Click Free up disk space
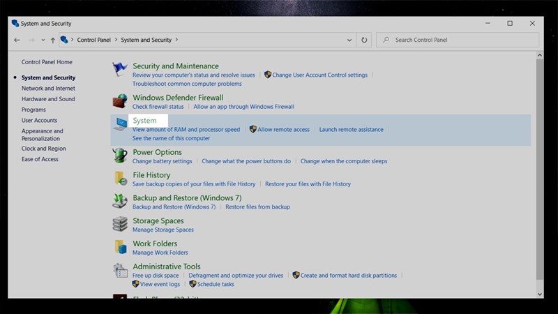This screenshot has width=558, height=314. pos(156,276)
